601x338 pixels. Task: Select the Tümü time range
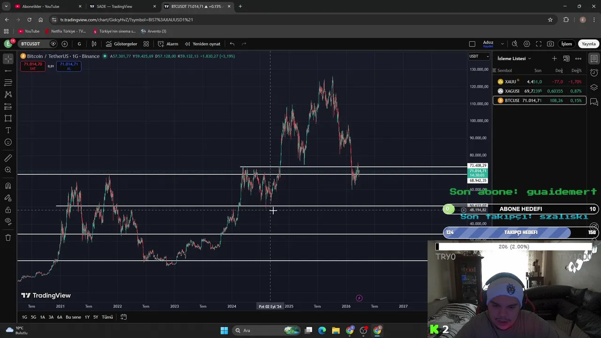coord(107,317)
